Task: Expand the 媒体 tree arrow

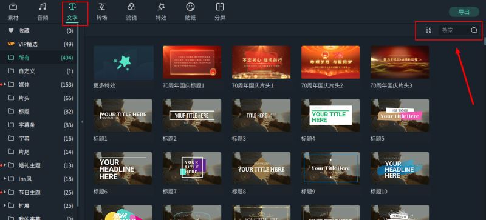Action: [x=5, y=84]
